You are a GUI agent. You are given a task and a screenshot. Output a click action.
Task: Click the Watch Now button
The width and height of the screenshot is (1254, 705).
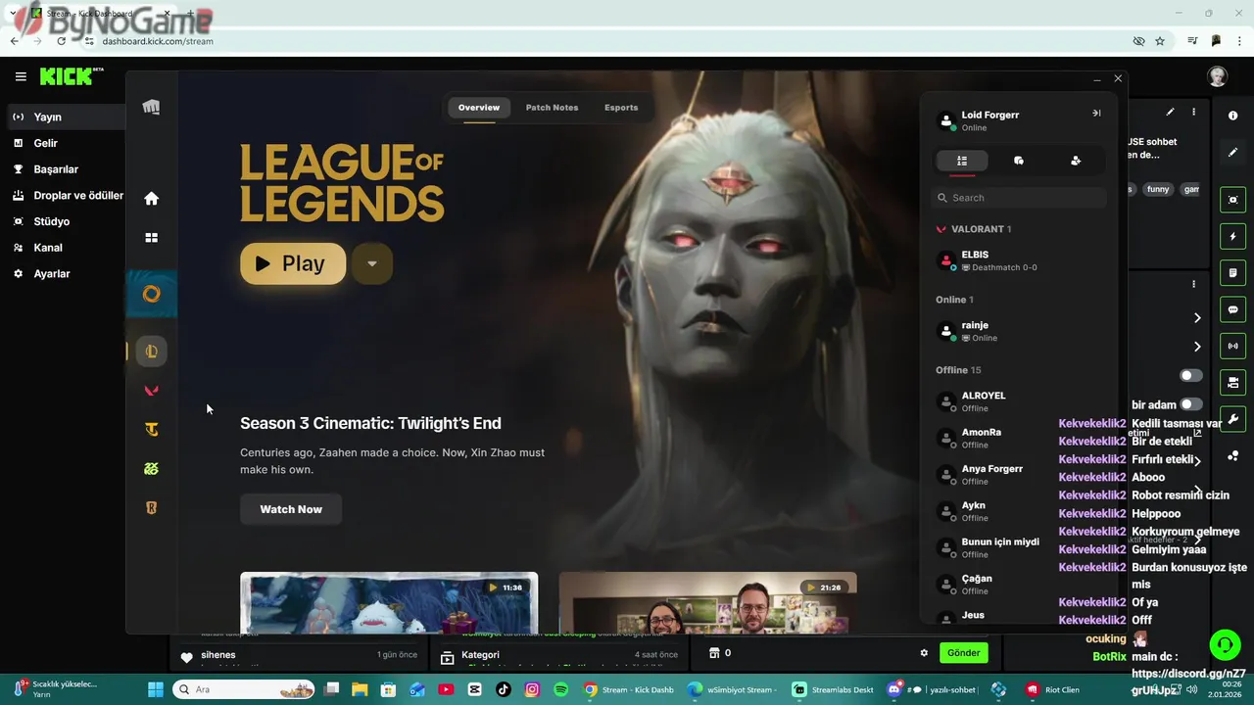[291, 509]
